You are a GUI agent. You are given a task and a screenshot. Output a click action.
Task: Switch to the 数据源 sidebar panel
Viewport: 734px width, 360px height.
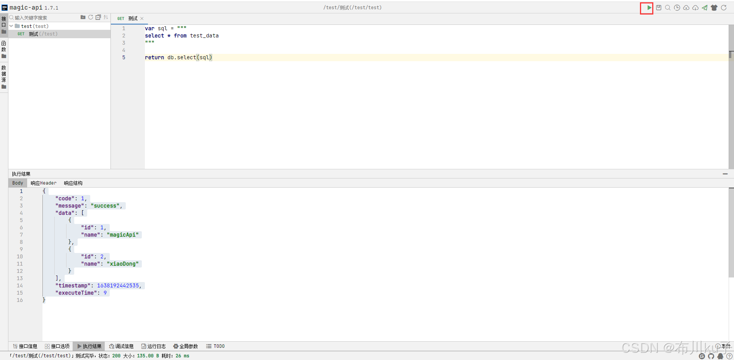(x=4, y=77)
